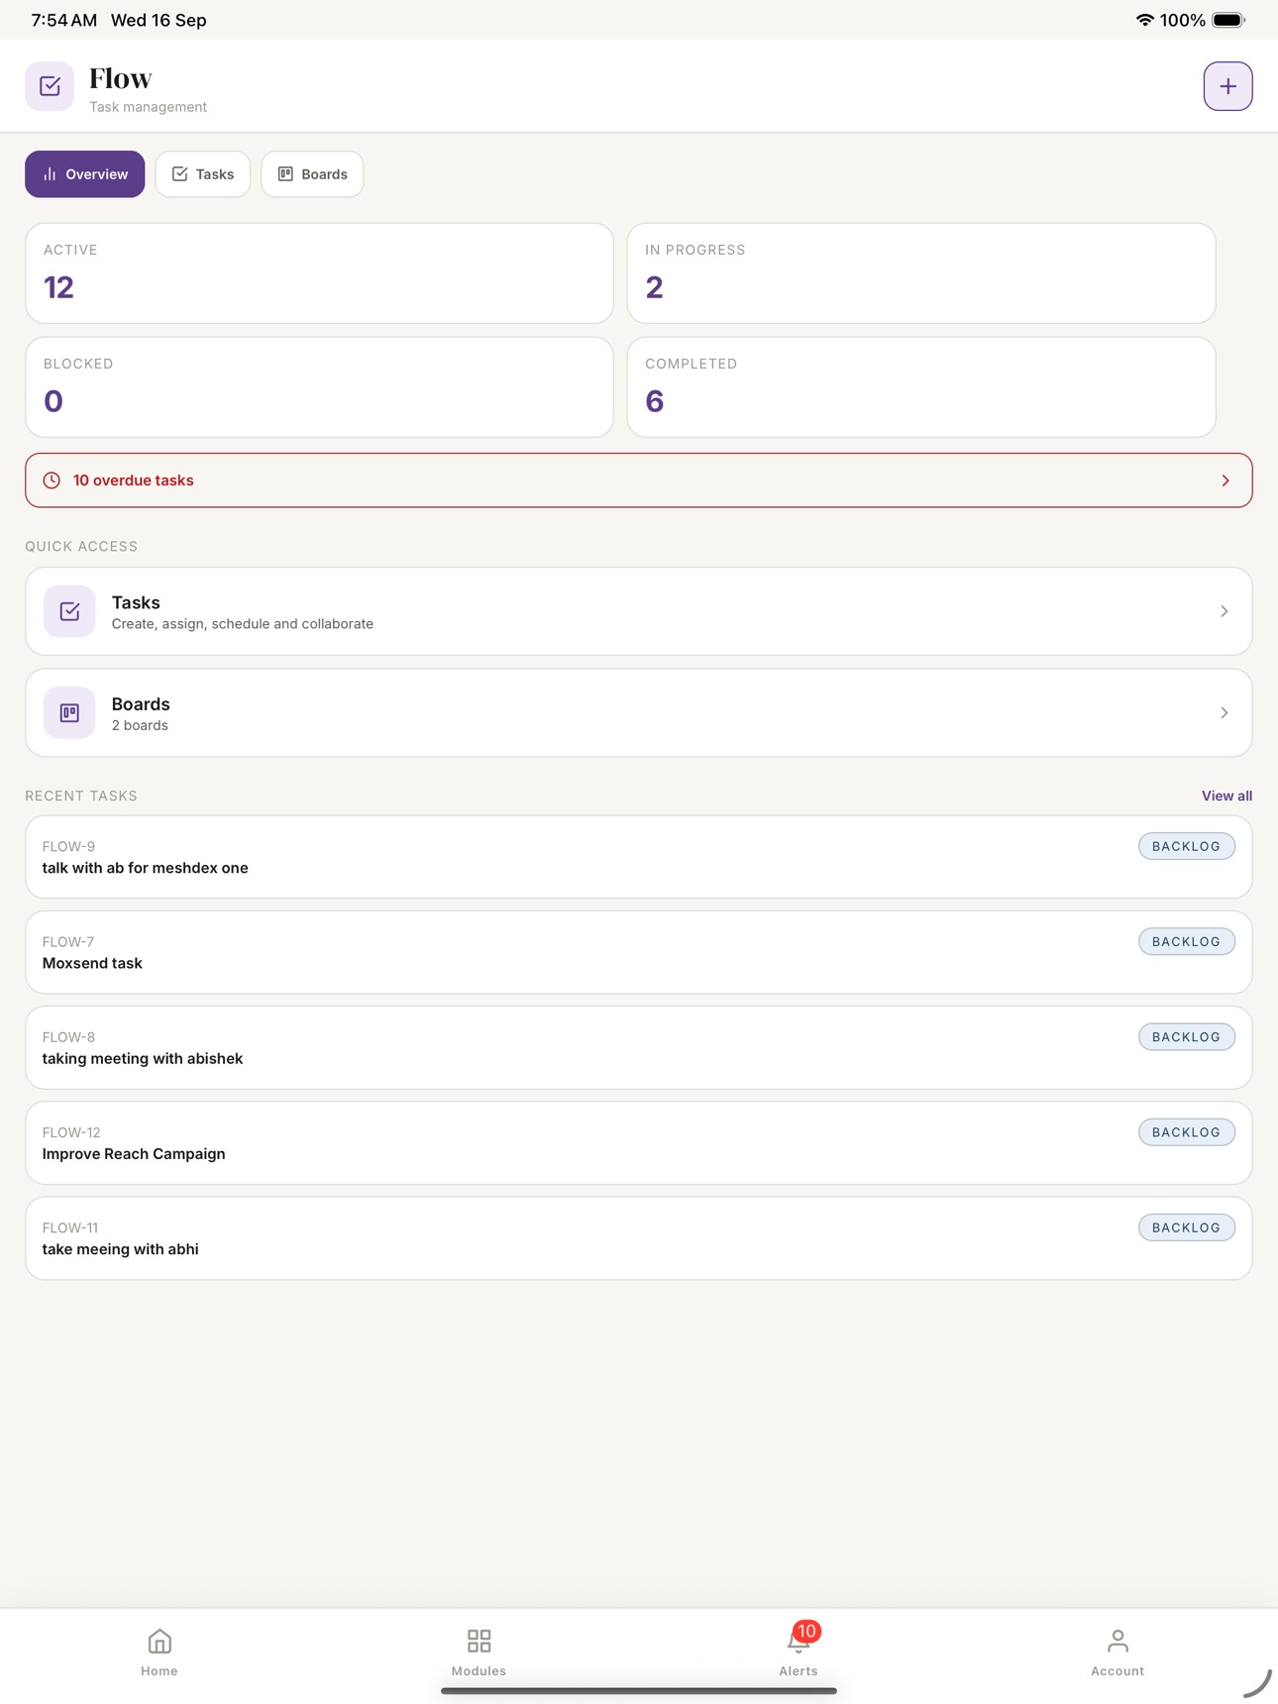Switch to the Overview tab

coord(85,174)
